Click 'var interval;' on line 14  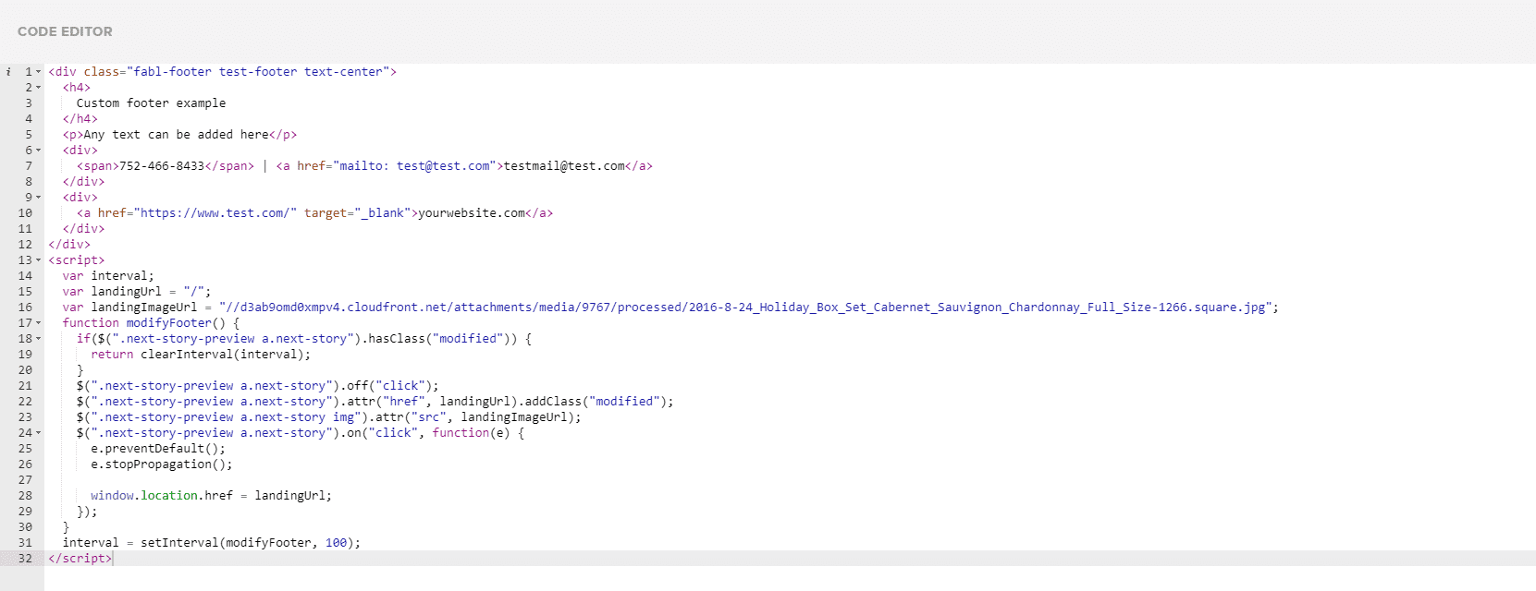pyautogui.click(x=108, y=276)
